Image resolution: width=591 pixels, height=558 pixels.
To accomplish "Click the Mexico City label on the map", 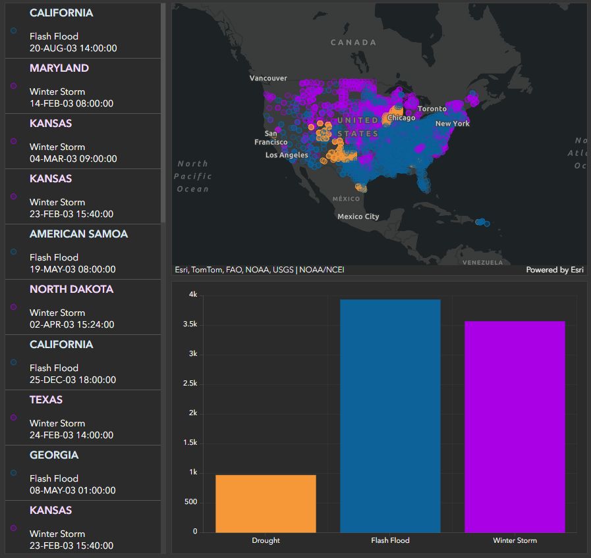I will pos(358,216).
